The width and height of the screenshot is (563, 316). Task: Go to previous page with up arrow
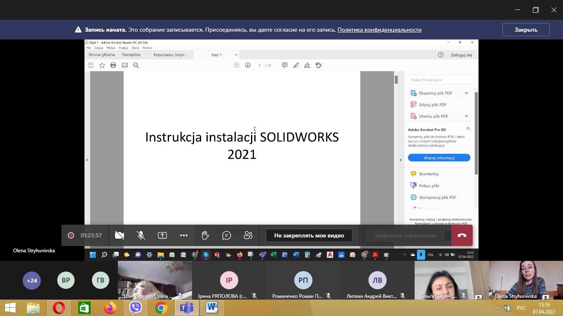[x=237, y=65]
